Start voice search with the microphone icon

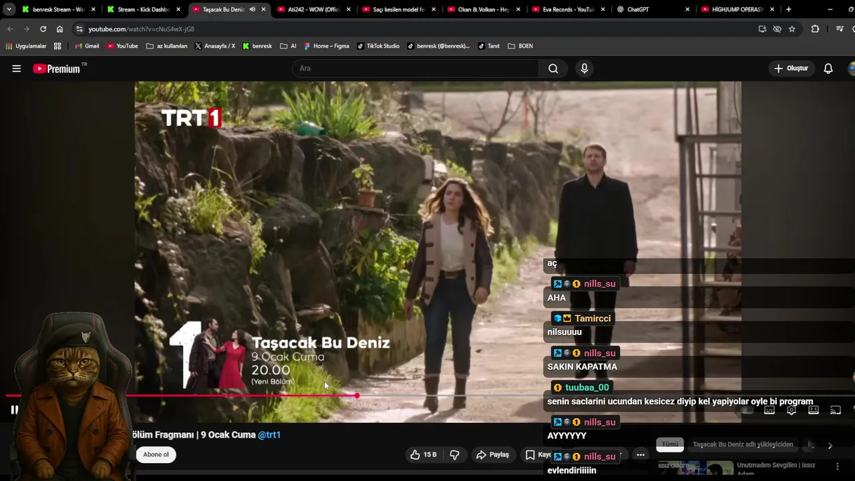coord(584,68)
